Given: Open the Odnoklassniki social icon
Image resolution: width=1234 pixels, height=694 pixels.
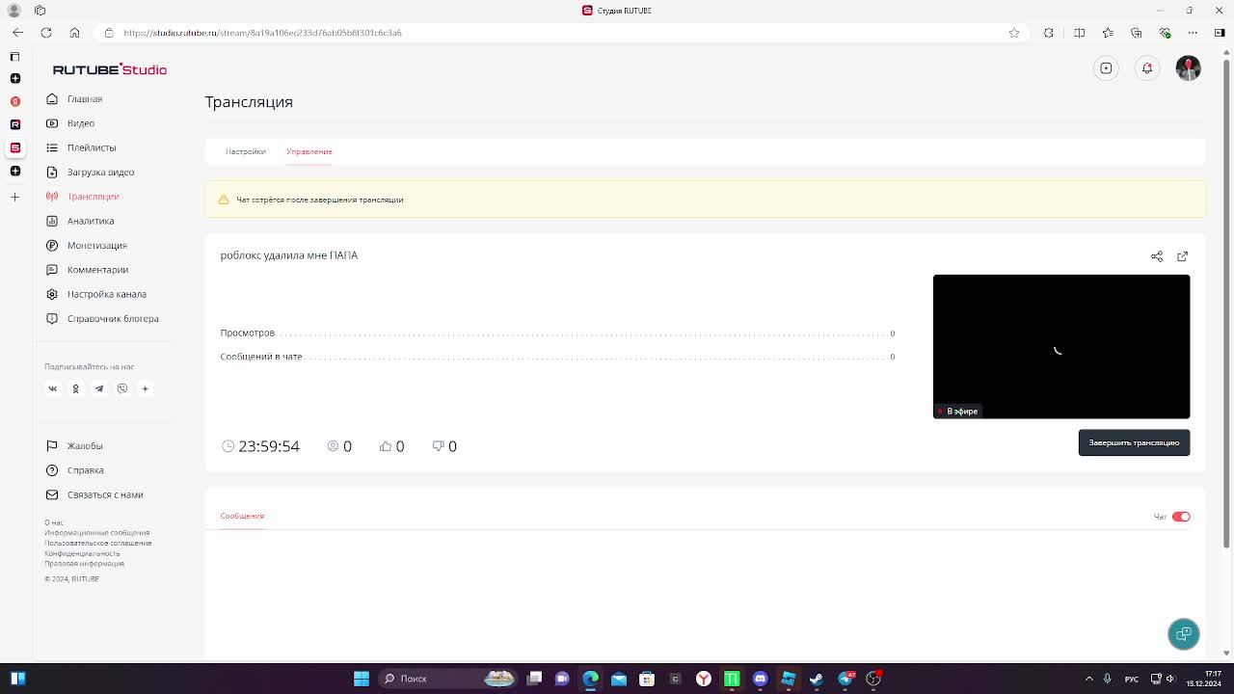Looking at the screenshot, I should click(75, 388).
